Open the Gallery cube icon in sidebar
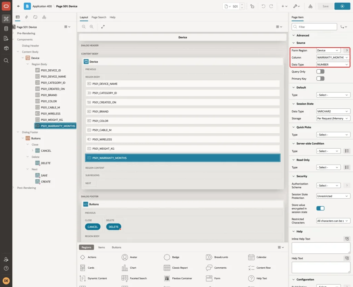Viewport: 353px width, 287px height. [x=6, y=48]
